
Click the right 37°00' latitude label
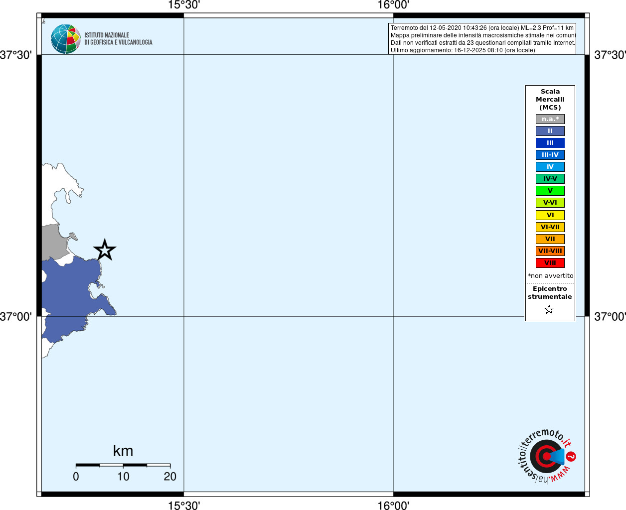tap(610, 317)
